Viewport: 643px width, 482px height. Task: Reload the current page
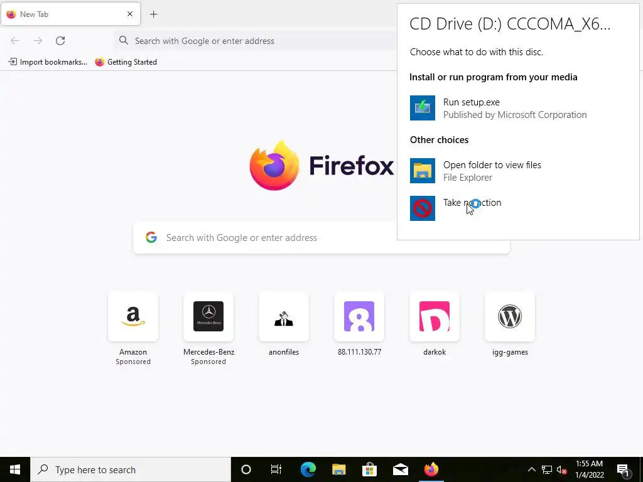[60, 41]
